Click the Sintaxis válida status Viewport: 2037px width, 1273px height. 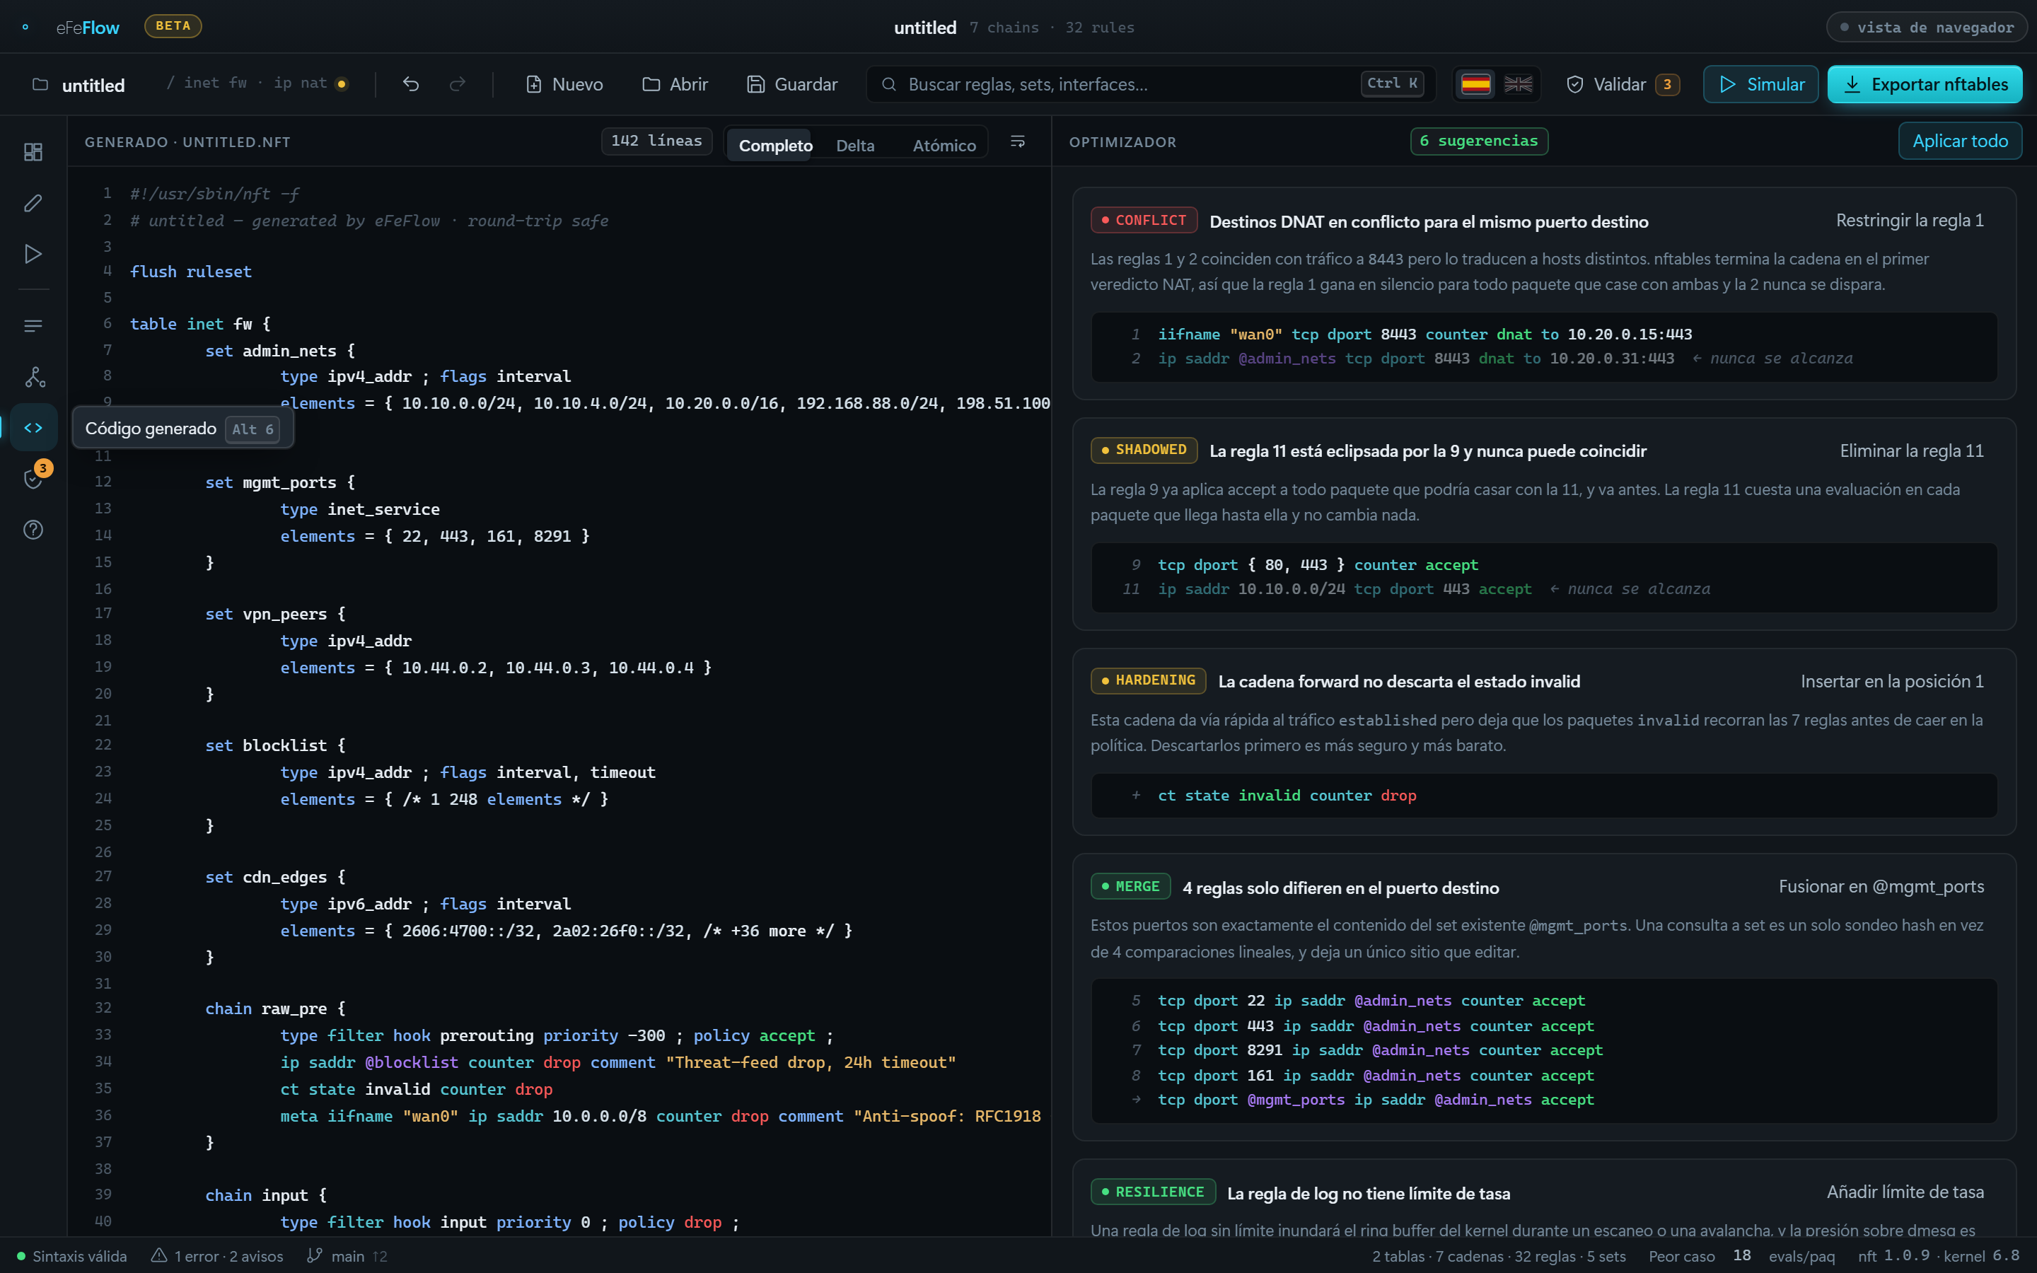tap(71, 1256)
